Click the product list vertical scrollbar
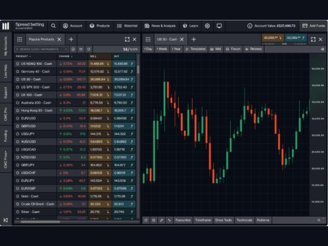The height and width of the screenshot is (246, 328). [138, 69]
